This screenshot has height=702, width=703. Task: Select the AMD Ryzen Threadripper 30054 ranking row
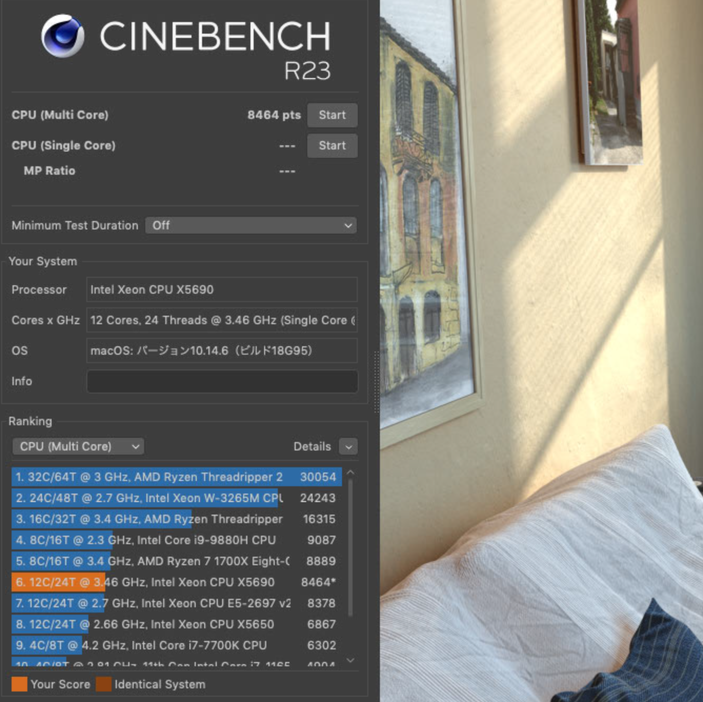(x=176, y=477)
